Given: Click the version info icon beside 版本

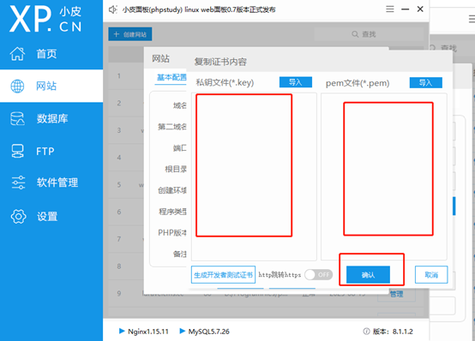Looking at the screenshot, I should pyautogui.click(x=366, y=332).
